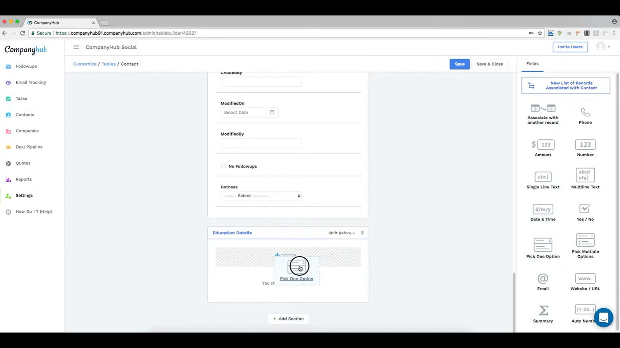Open the user profile avatar dropdown

tap(603, 47)
